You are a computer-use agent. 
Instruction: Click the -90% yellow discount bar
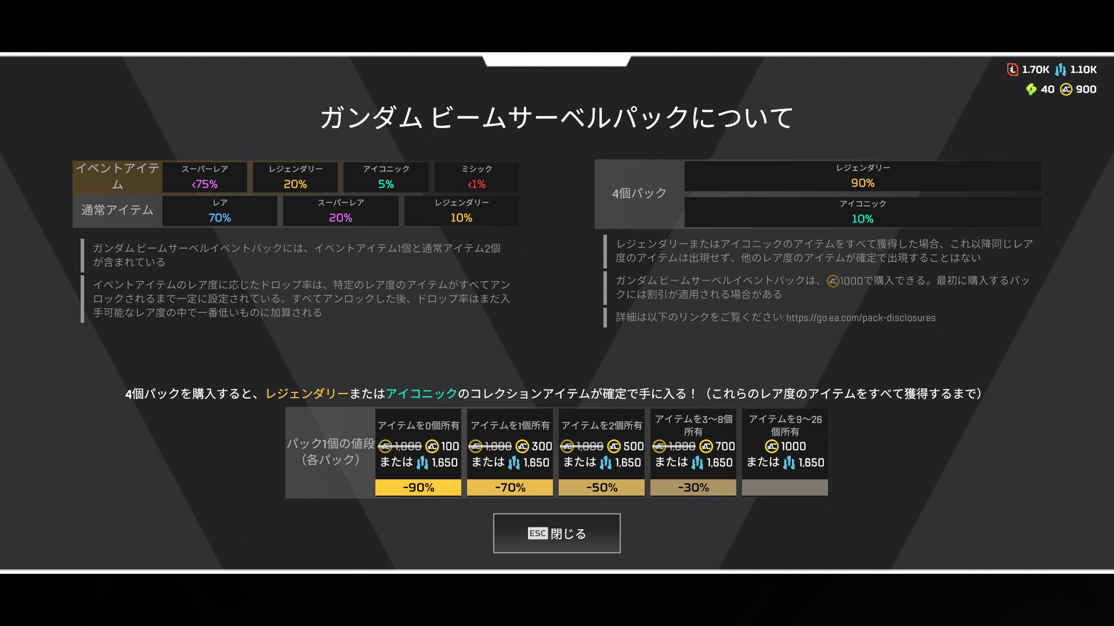tap(418, 487)
